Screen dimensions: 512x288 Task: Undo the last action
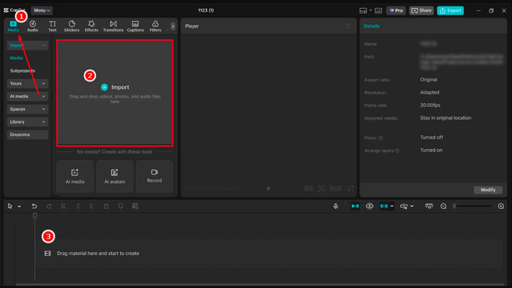coord(34,206)
